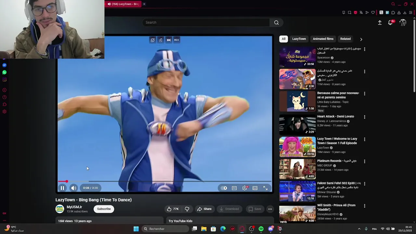This screenshot has height=234, width=416.
Task: Enter fullscreen video mode
Action: 266,188
